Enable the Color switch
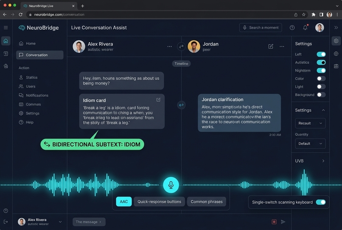 [321, 79]
